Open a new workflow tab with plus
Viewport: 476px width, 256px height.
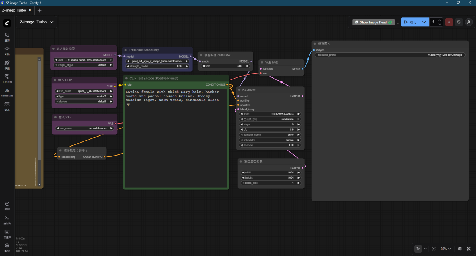coord(39,10)
